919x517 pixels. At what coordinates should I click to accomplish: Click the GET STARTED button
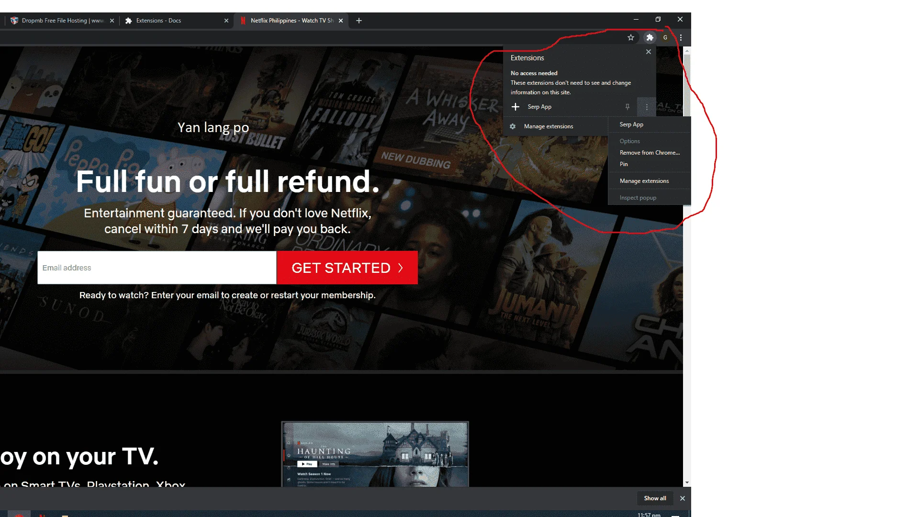click(x=347, y=268)
